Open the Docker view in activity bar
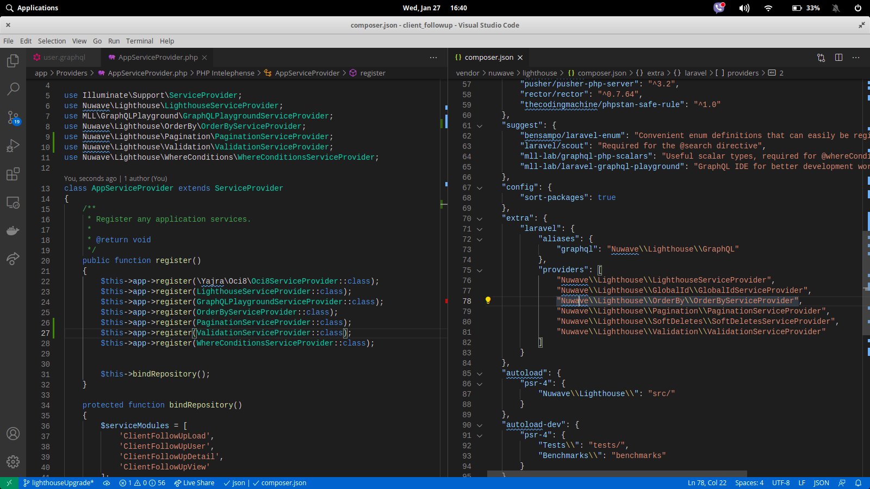Viewport: 870px width, 489px height. click(13, 230)
